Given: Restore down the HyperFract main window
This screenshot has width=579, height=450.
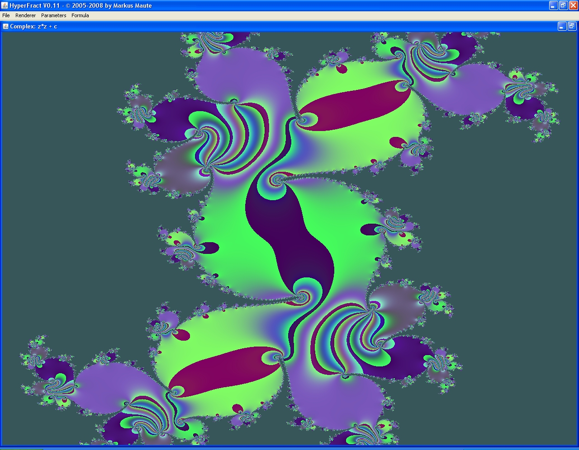Looking at the screenshot, I should point(563,5).
